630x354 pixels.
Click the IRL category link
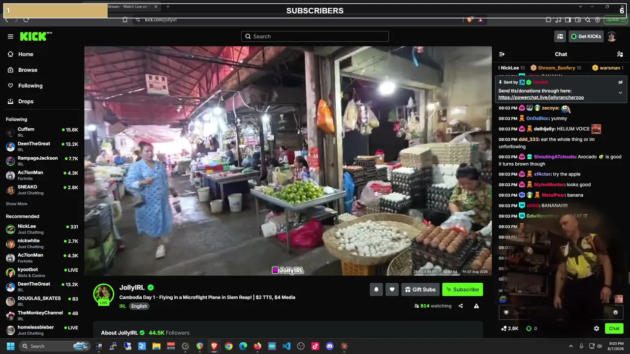click(123, 306)
